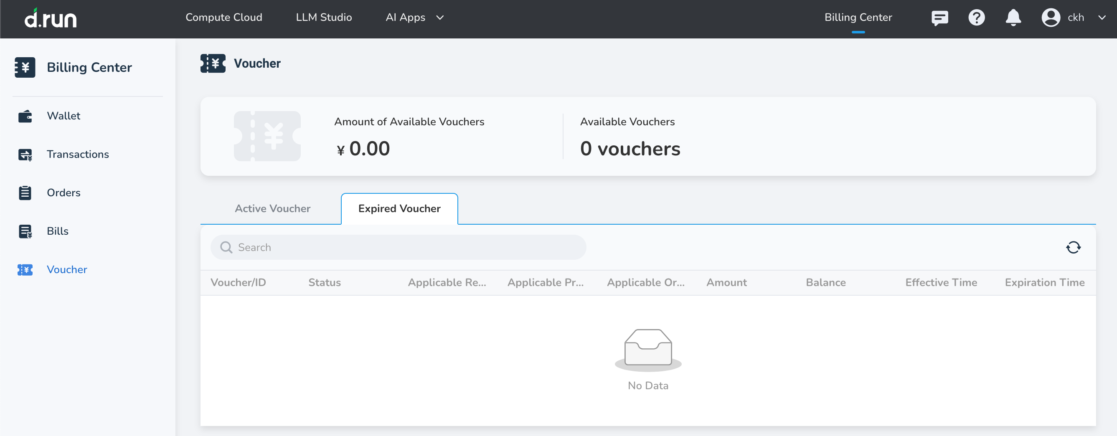Select the Expired Voucher tab
This screenshot has height=436, width=1117.
click(399, 208)
